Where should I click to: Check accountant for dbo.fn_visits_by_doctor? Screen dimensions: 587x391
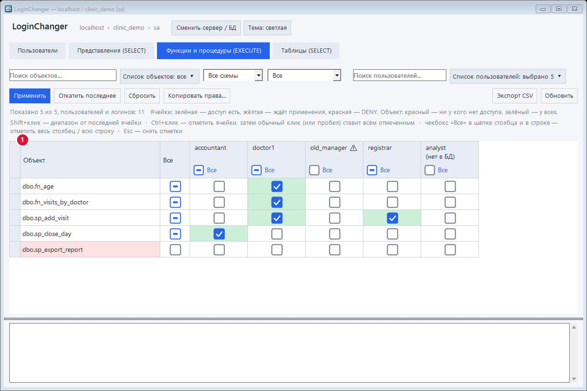[x=219, y=202]
